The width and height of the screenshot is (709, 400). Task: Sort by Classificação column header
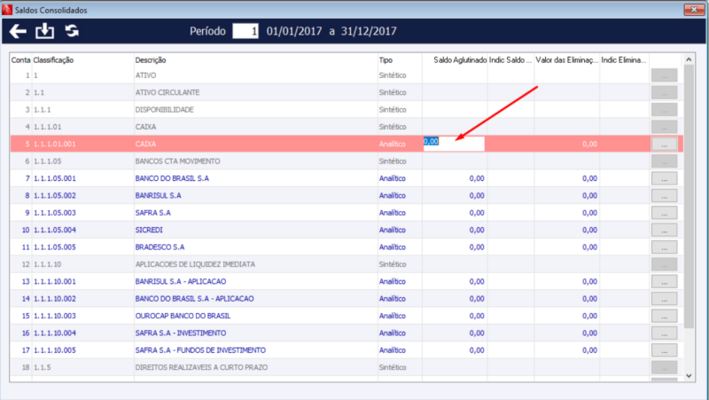point(53,60)
